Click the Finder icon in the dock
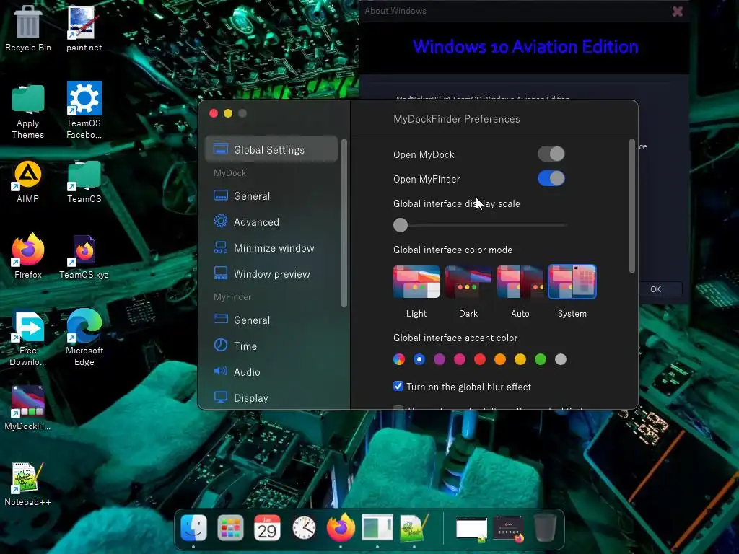 tap(193, 527)
